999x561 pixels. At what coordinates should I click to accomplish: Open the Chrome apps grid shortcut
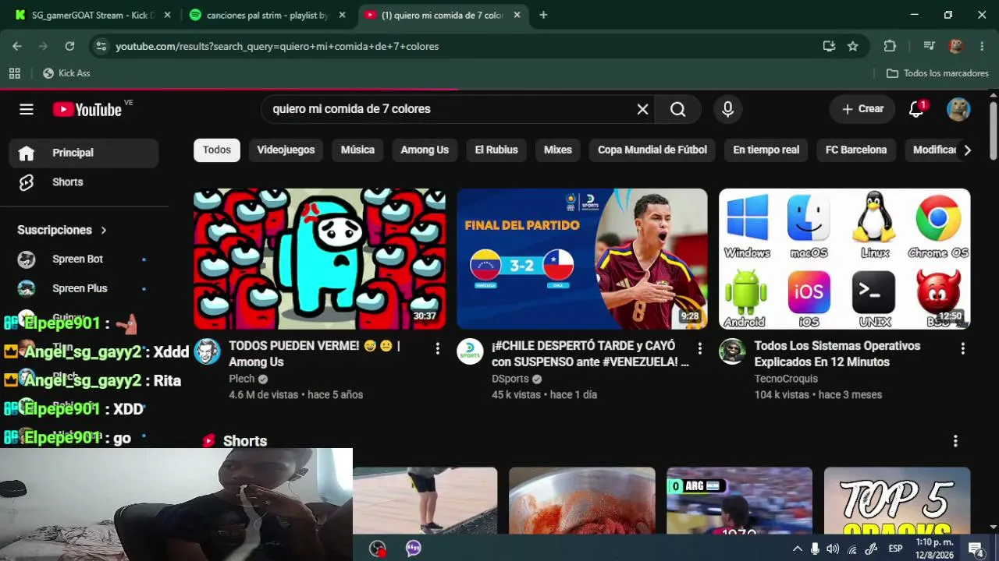point(14,73)
